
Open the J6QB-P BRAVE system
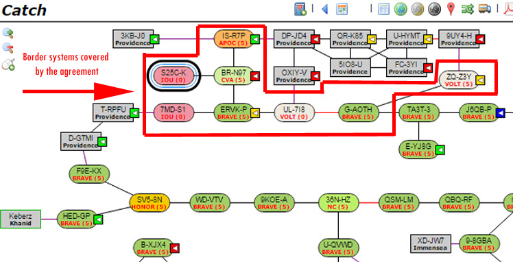pos(479,113)
